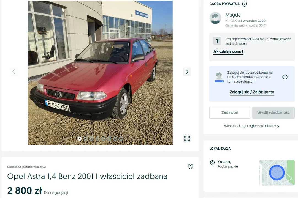Click the question mark ratings icon

(x=217, y=41)
